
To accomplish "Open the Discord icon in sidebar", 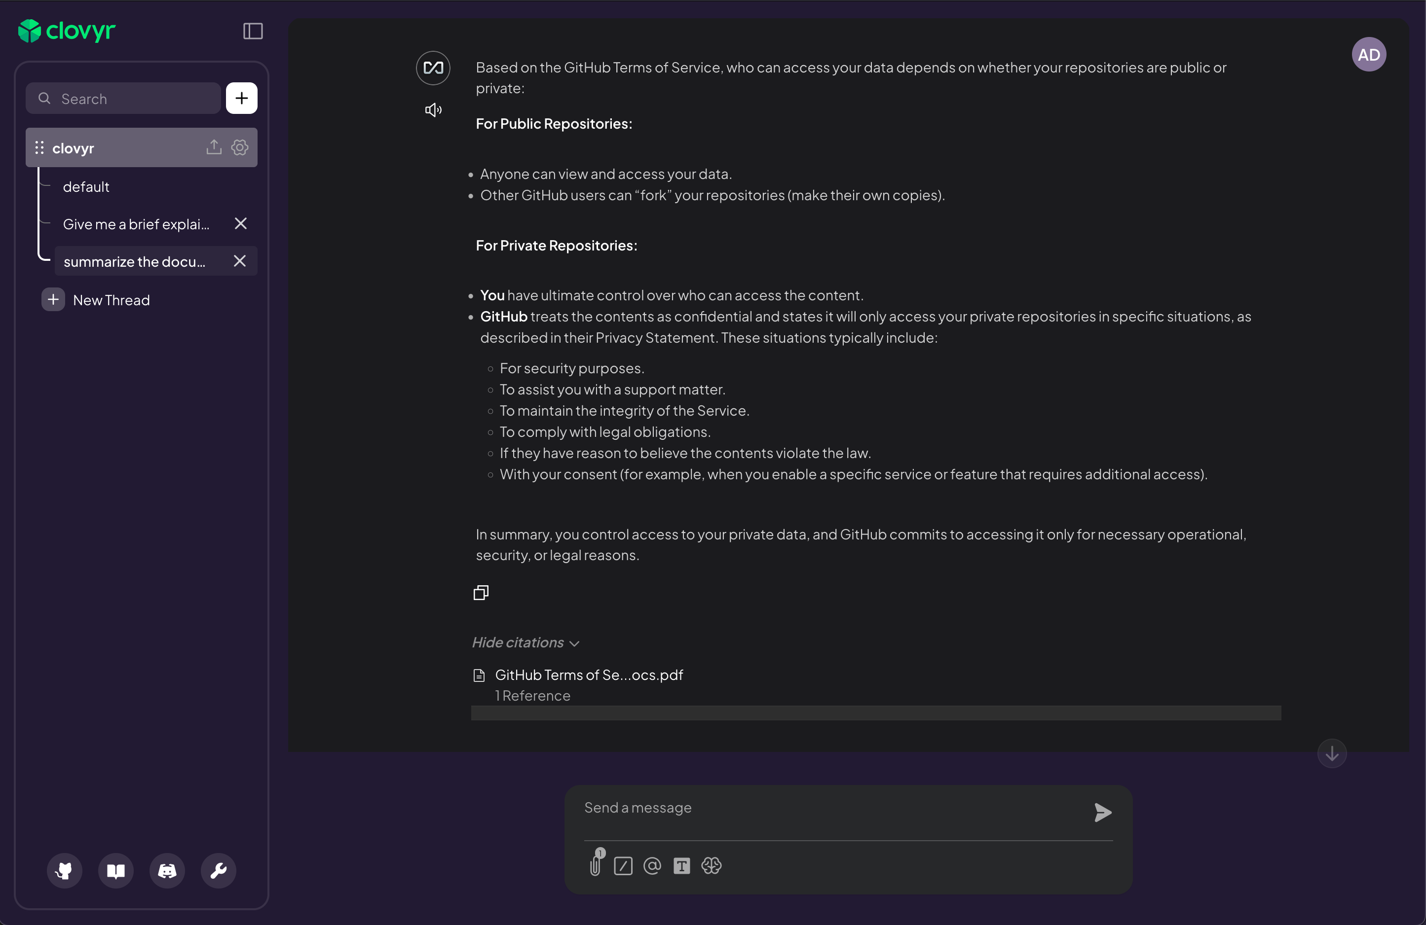I will 167,870.
